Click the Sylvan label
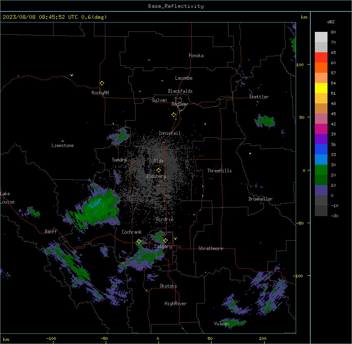The image size is (352, 344). (x=159, y=100)
